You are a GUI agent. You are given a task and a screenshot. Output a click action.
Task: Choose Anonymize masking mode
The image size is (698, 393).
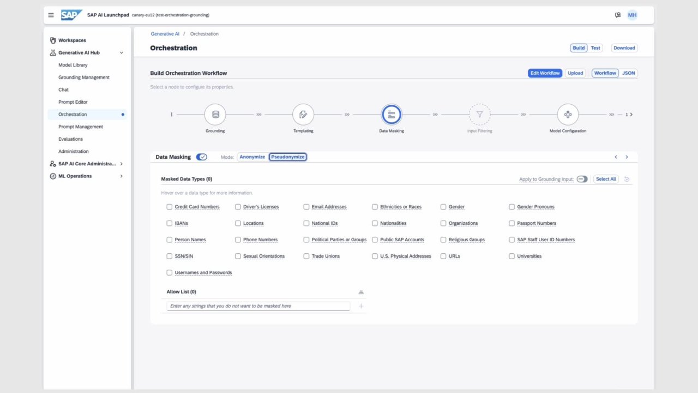252,157
